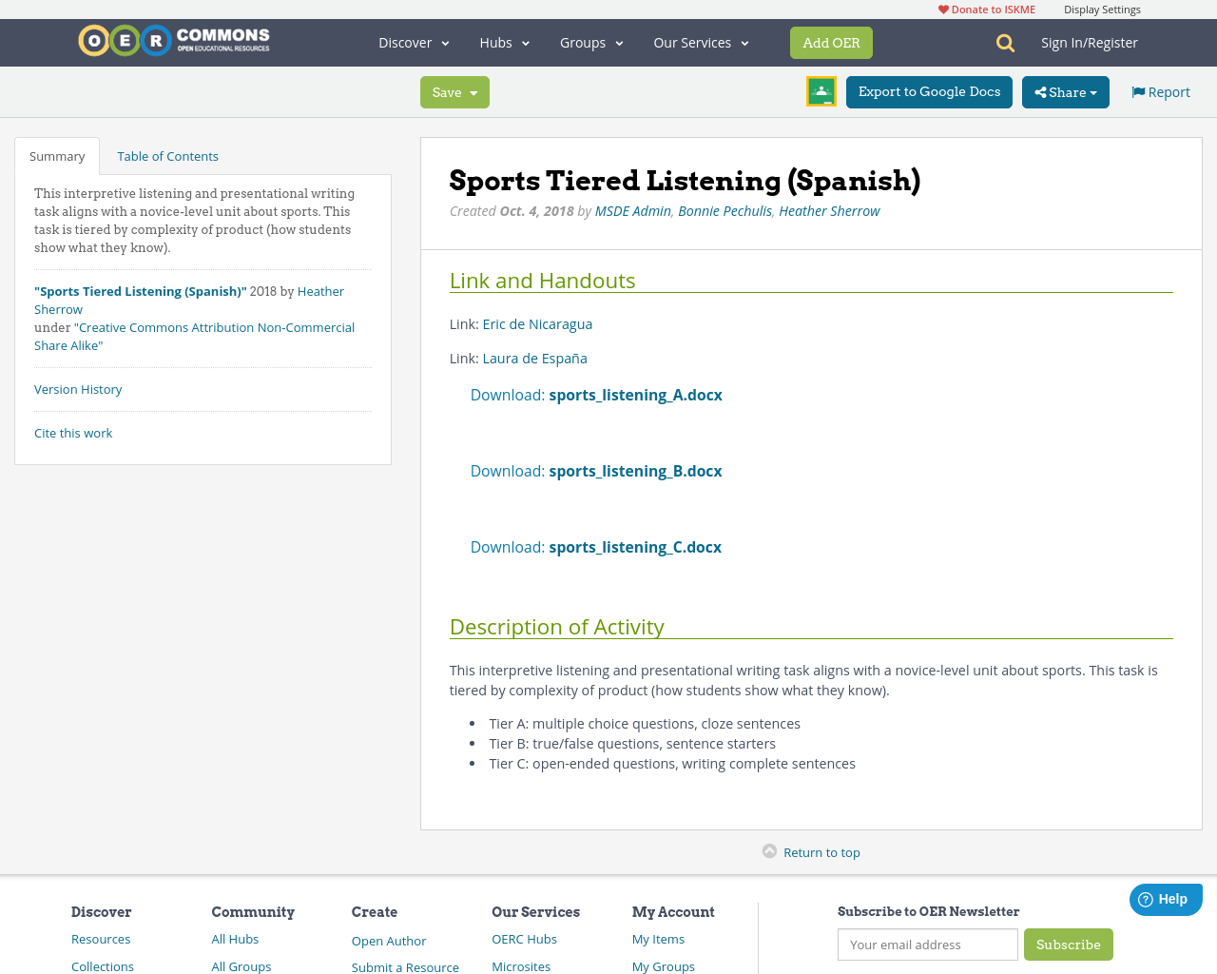Share resource to Google Classroom
This screenshot has width=1217, height=974.
(x=820, y=92)
